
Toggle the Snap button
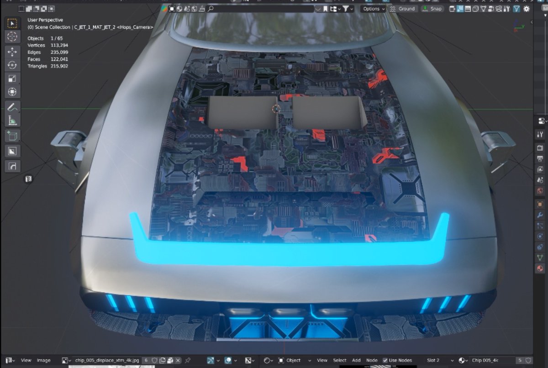click(x=432, y=9)
